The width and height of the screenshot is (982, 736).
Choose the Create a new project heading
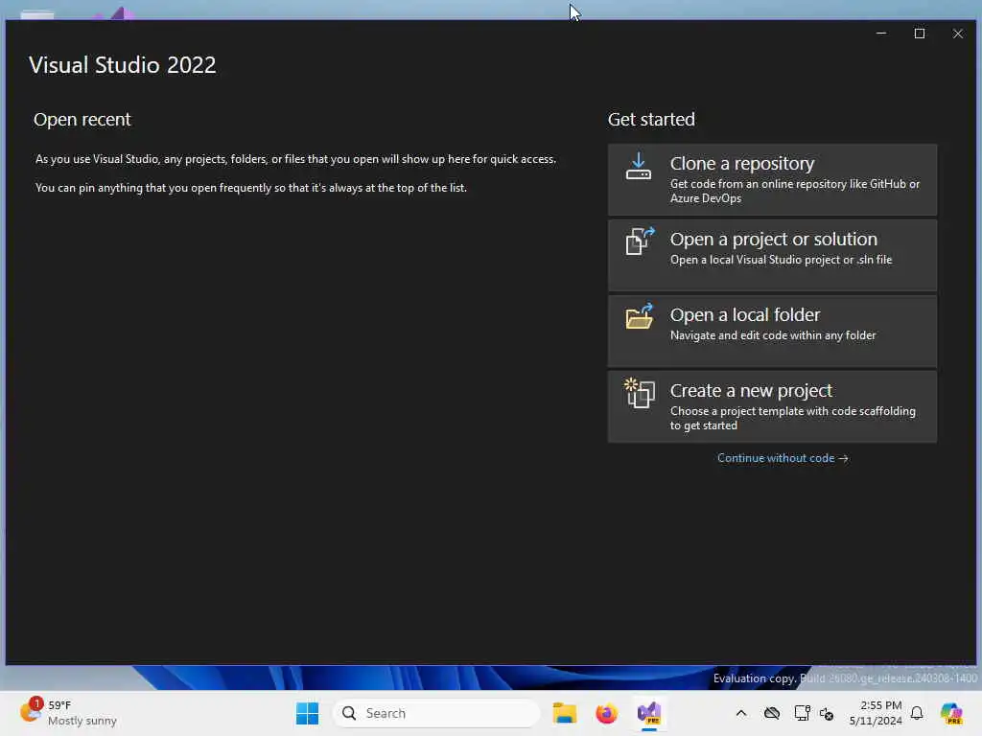coord(751,391)
